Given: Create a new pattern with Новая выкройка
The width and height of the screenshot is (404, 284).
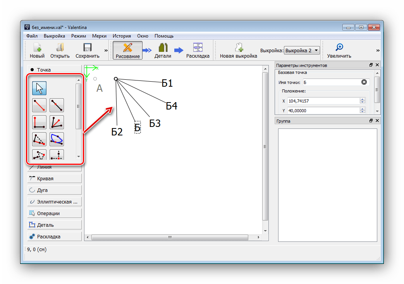Looking at the screenshot, I should click(x=238, y=50).
